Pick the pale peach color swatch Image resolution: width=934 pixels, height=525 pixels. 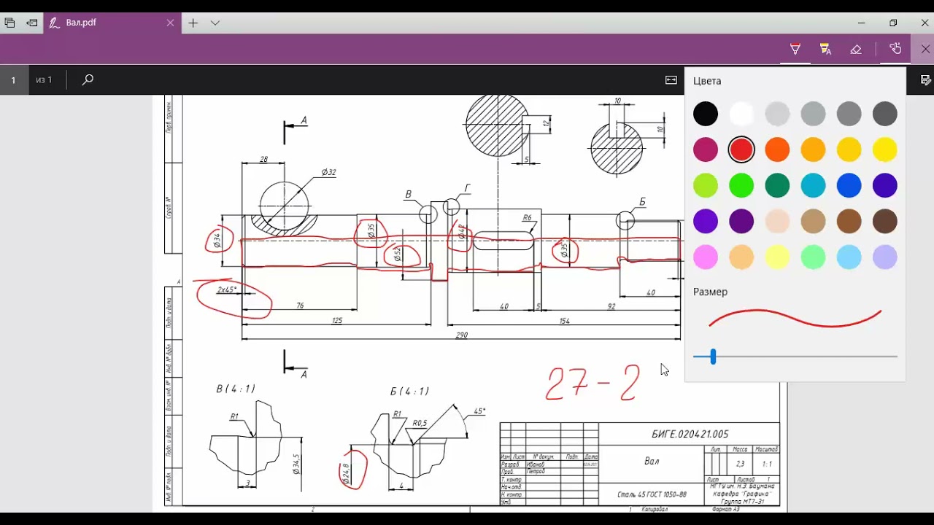pos(777,221)
